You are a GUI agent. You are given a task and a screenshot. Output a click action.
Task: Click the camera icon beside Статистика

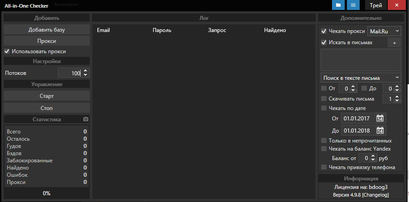pos(86,119)
